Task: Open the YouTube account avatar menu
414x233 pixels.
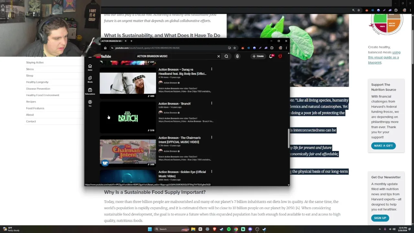Action: tap(280, 56)
